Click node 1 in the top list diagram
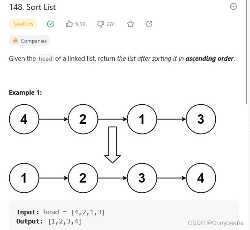This screenshot has width=250, height=230. 142,119
